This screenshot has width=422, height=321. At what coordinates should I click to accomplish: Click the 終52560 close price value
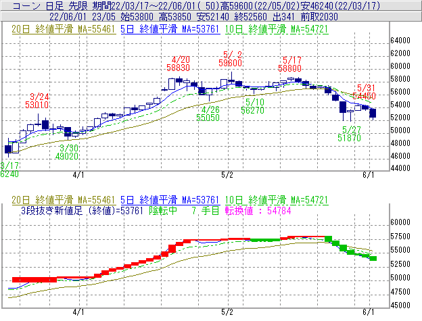point(251,17)
